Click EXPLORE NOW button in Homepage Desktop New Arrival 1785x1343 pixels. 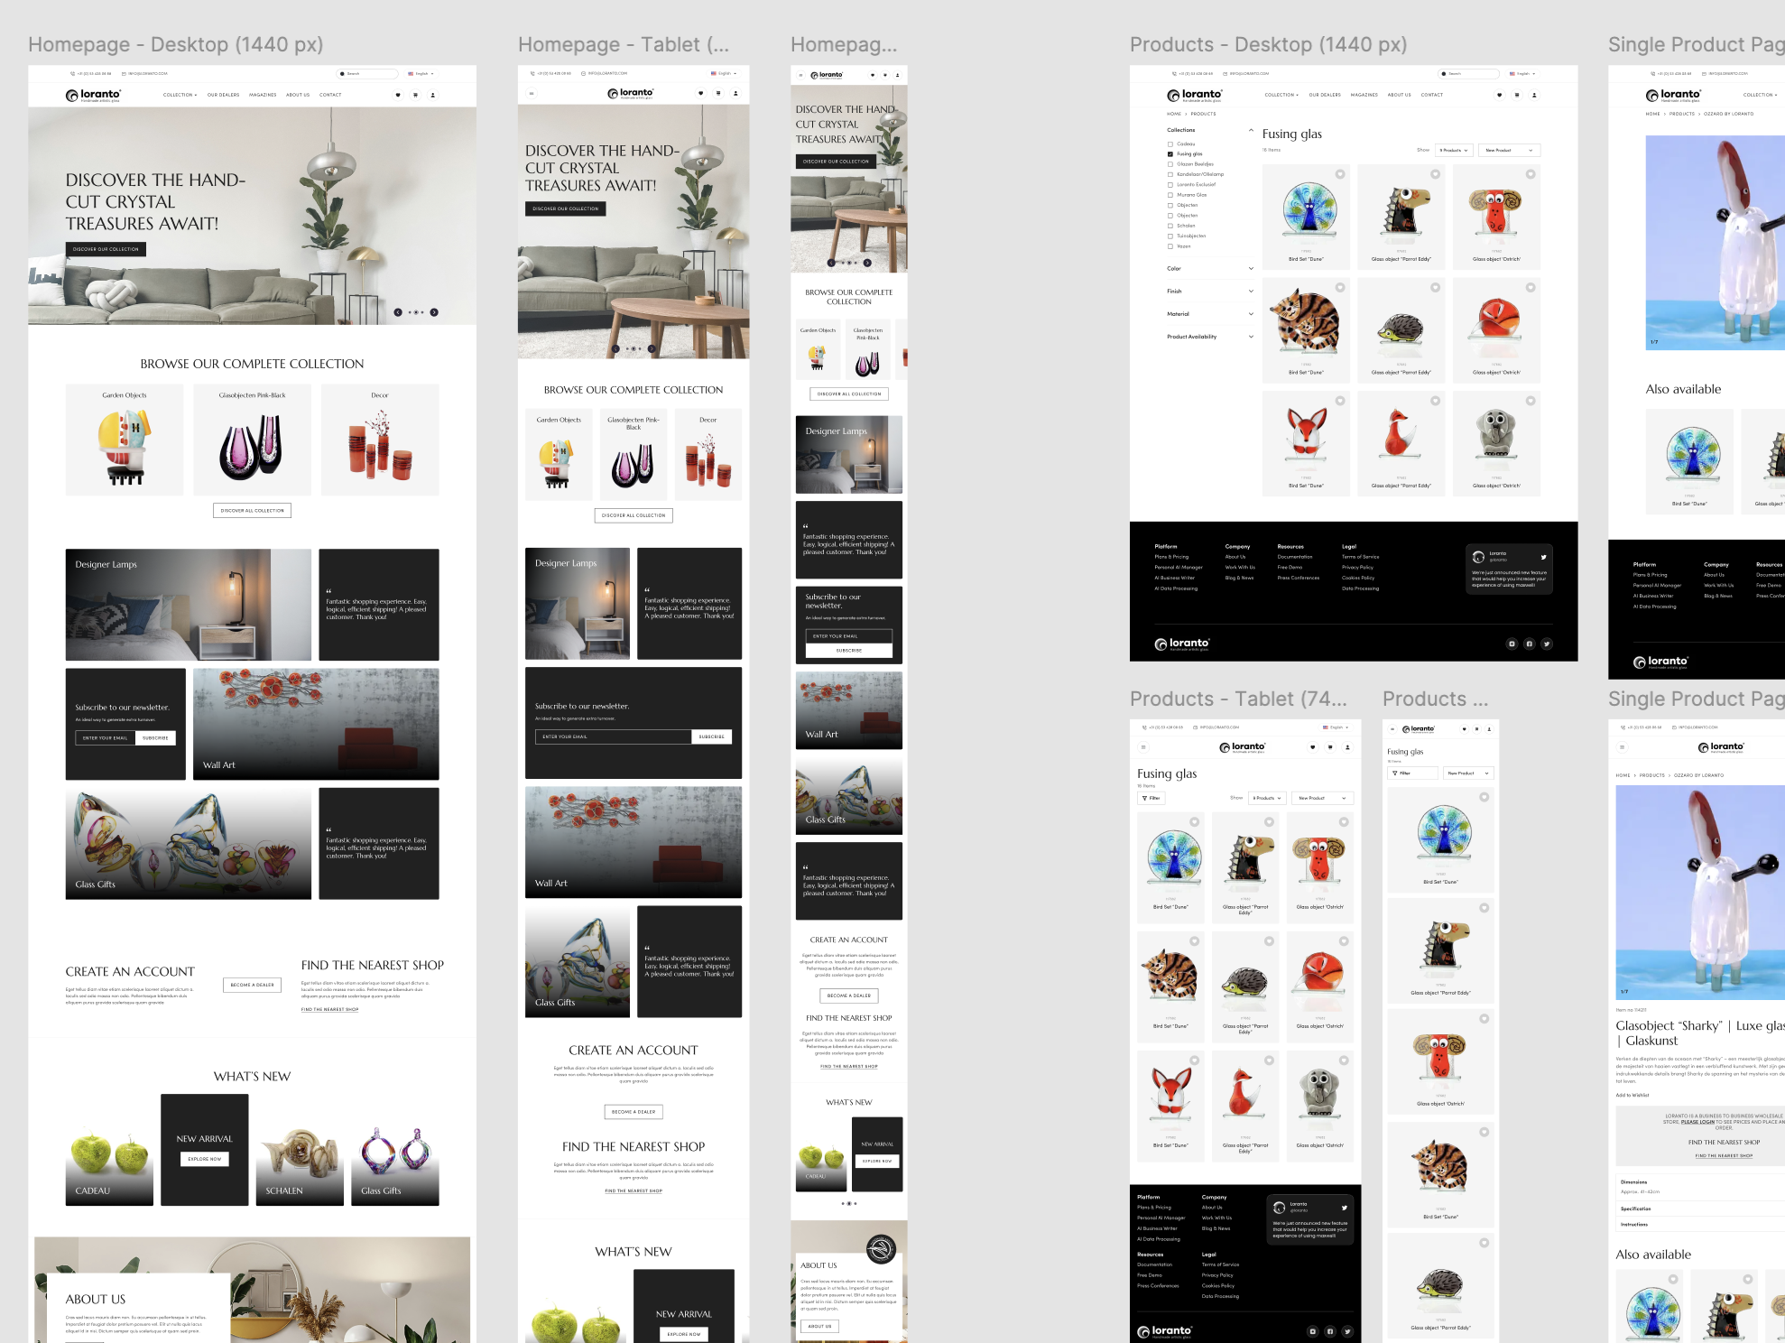[205, 1159]
